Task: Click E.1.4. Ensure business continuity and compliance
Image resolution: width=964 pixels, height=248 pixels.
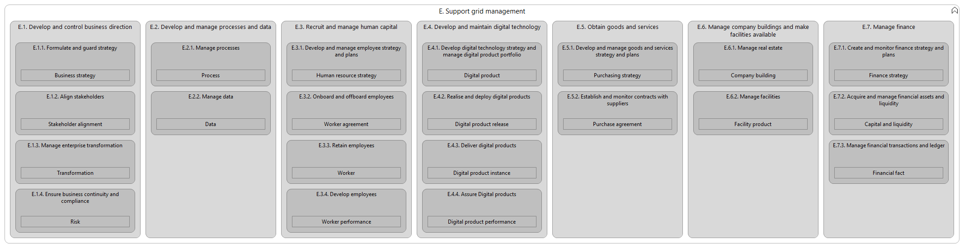Action: pyautogui.click(x=75, y=198)
